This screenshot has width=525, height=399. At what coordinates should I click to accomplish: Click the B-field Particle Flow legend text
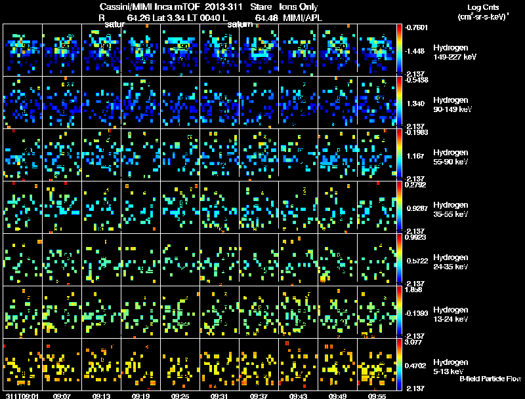[x=490, y=379]
